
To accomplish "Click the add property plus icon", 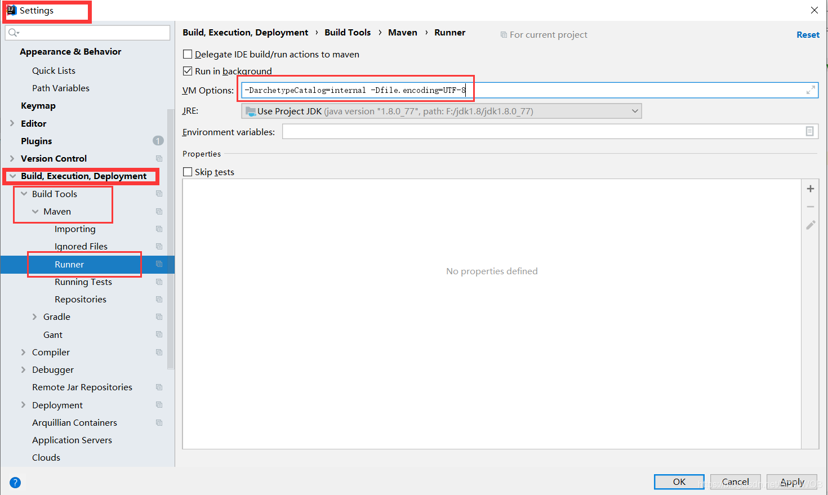I will click(811, 189).
